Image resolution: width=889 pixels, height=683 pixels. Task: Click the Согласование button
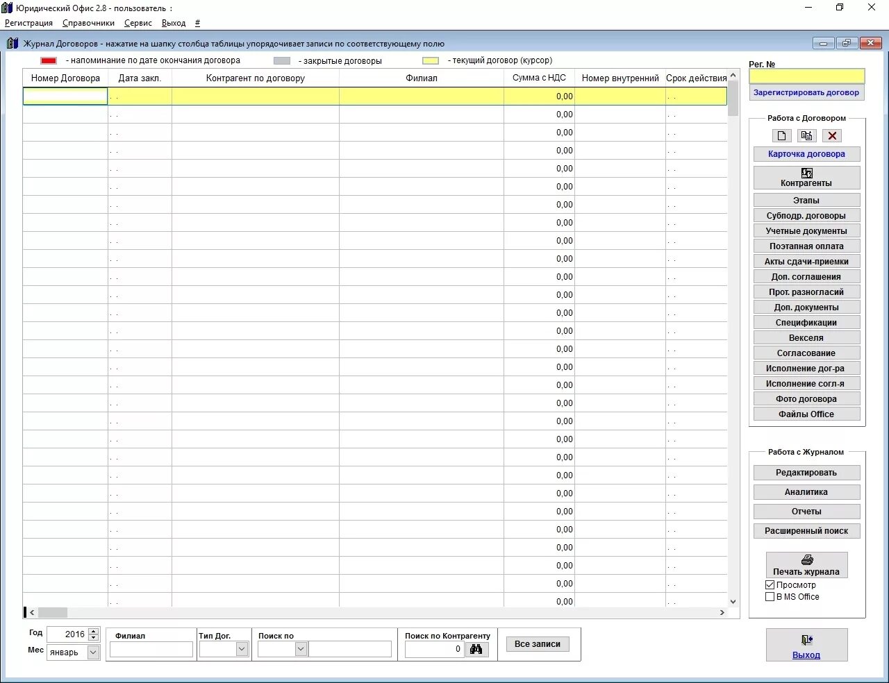(806, 353)
